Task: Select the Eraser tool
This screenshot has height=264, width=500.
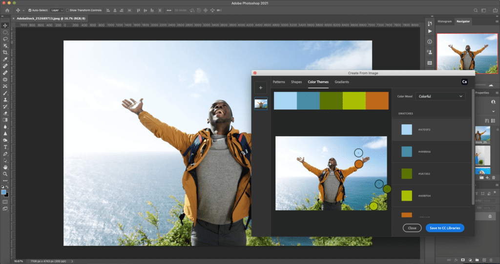Action: pyautogui.click(x=5, y=113)
